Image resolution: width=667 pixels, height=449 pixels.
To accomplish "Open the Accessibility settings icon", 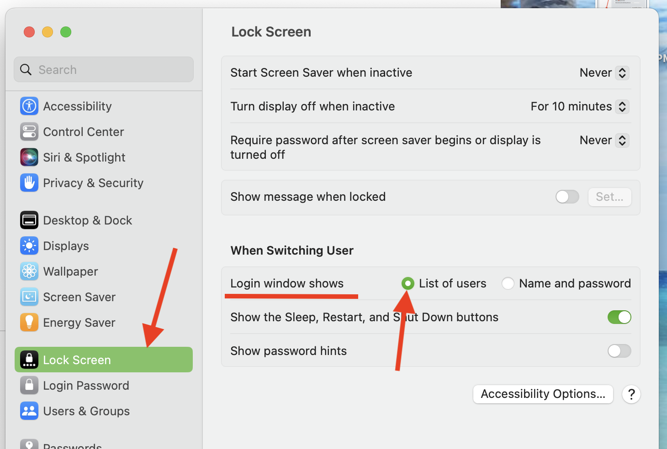I will point(29,106).
